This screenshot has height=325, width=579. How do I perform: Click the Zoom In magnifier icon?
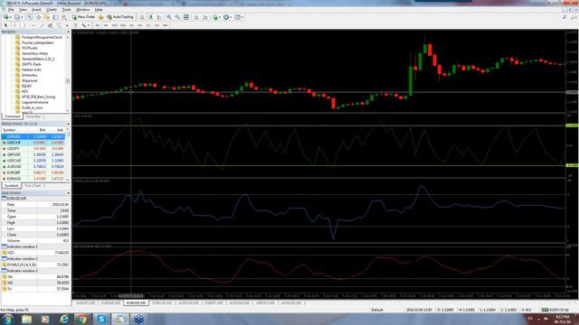click(169, 17)
